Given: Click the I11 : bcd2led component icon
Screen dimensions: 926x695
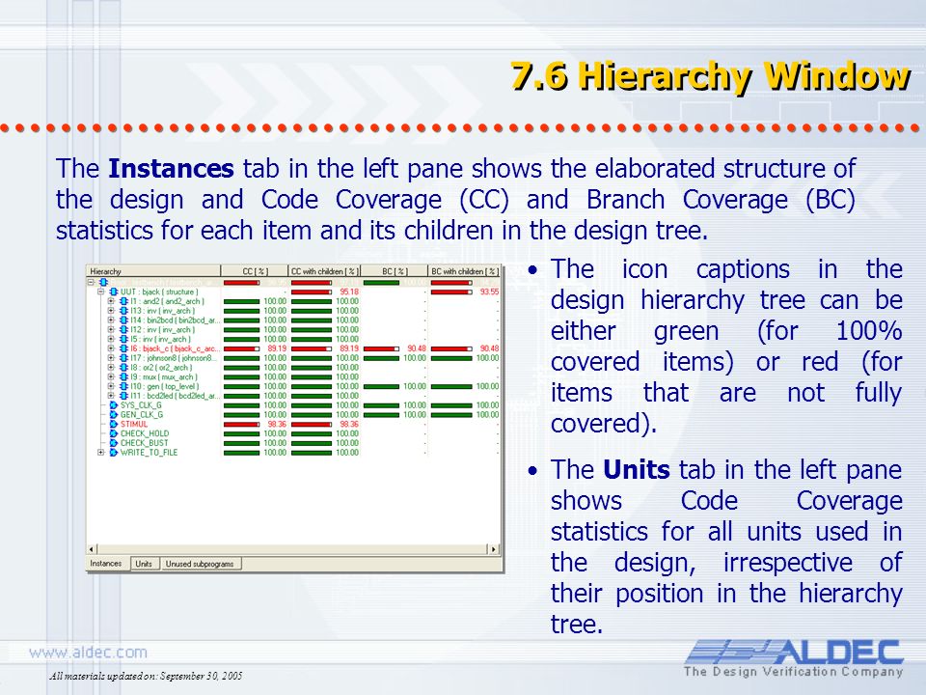Looking at the screenshot, I should coord(124,396).
